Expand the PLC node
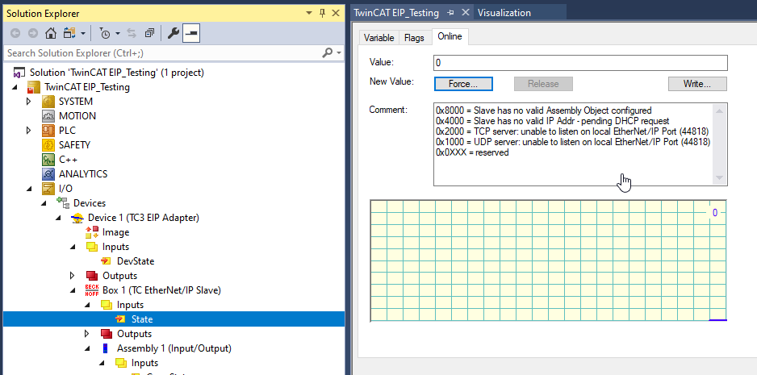The height and width of the screenshot is (375, 757). (x=28, y=131)
